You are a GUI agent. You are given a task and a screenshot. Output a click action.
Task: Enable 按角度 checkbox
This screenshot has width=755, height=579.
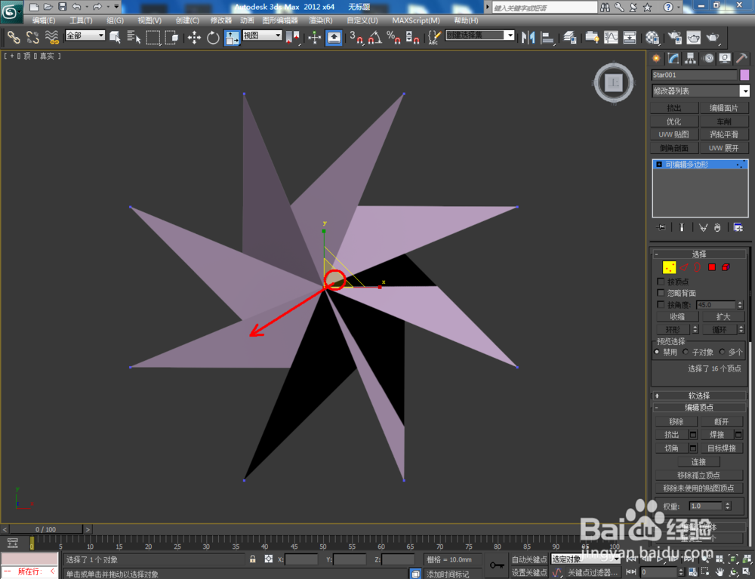coord(661,305)
